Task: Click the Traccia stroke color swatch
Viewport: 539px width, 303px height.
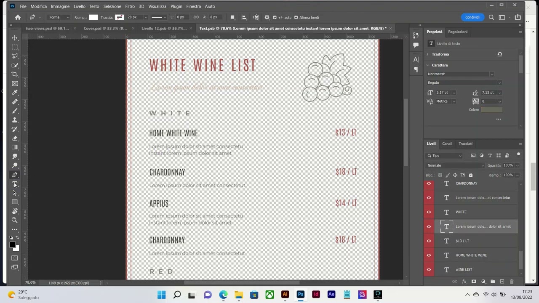Action: click(x=120, y=17)
